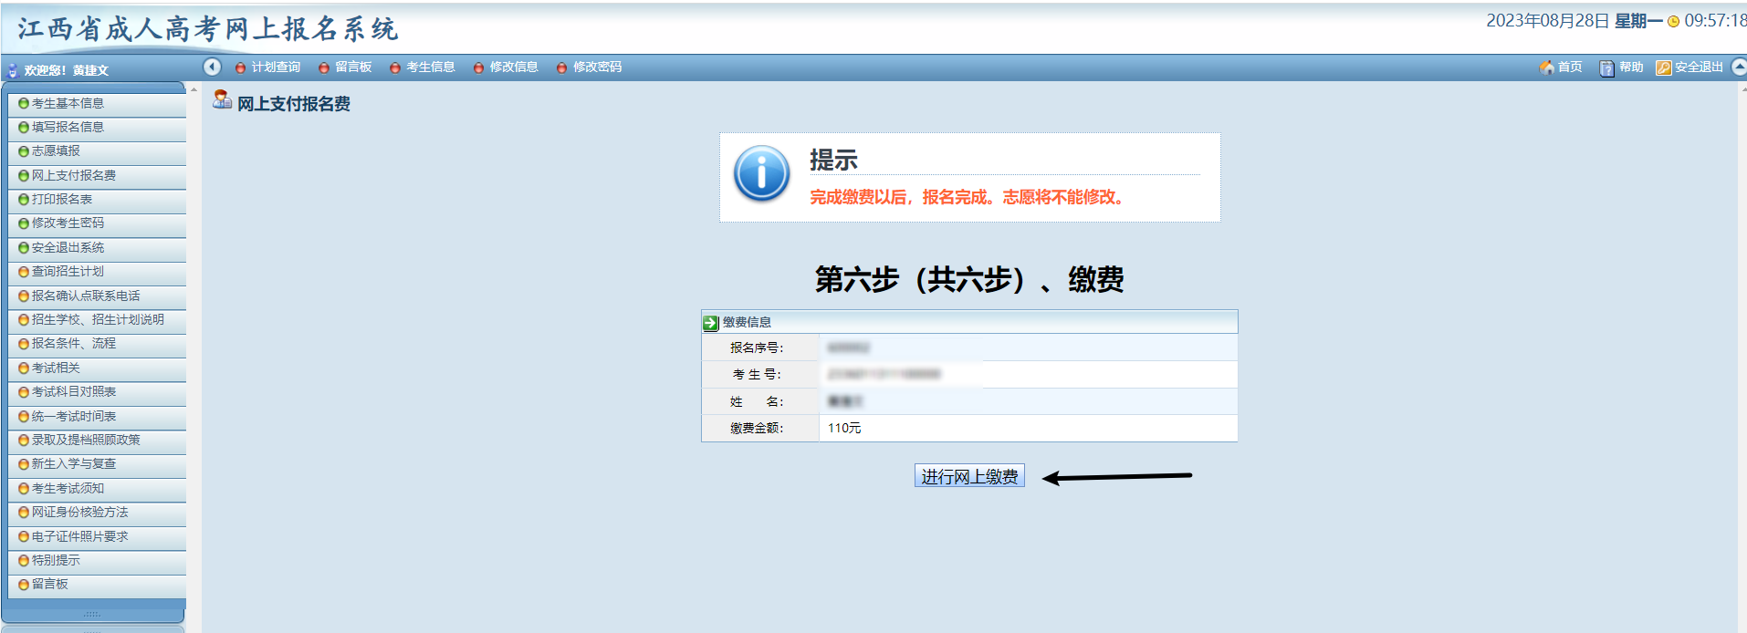Image resolution: width=1747 pixels, height=633 pixels.
Task: Click the 安全退出 icon at top right
Action: point(1663,67)
